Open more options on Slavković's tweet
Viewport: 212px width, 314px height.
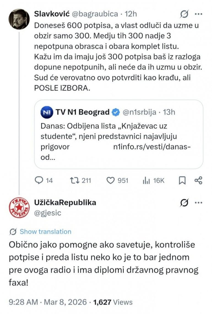[198, 14]
